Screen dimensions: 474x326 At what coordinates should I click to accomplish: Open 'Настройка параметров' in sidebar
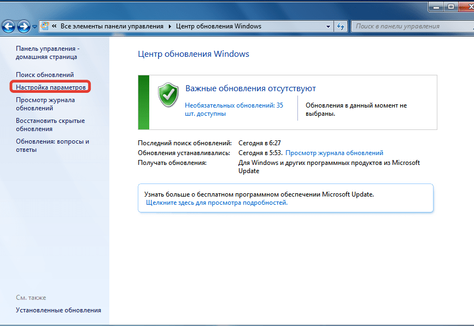click(50, 87)
